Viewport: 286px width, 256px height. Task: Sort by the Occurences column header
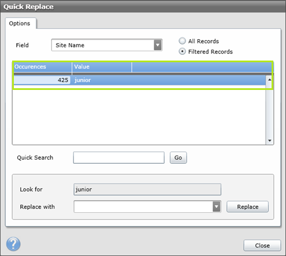(43, 67)
